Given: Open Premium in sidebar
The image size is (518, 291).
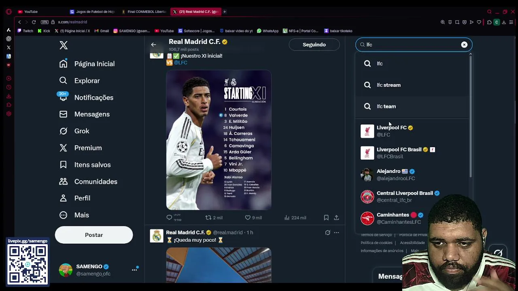Looking at the screenshot, I should point(81,148).
